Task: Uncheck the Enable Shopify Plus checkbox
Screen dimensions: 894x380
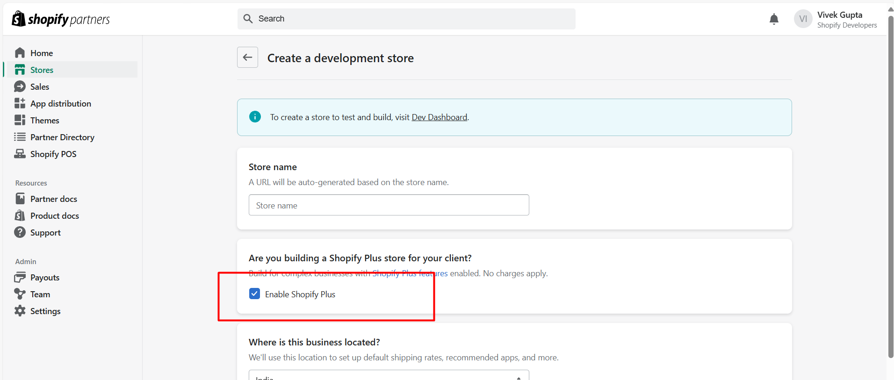Action: [x=254, y=294]
